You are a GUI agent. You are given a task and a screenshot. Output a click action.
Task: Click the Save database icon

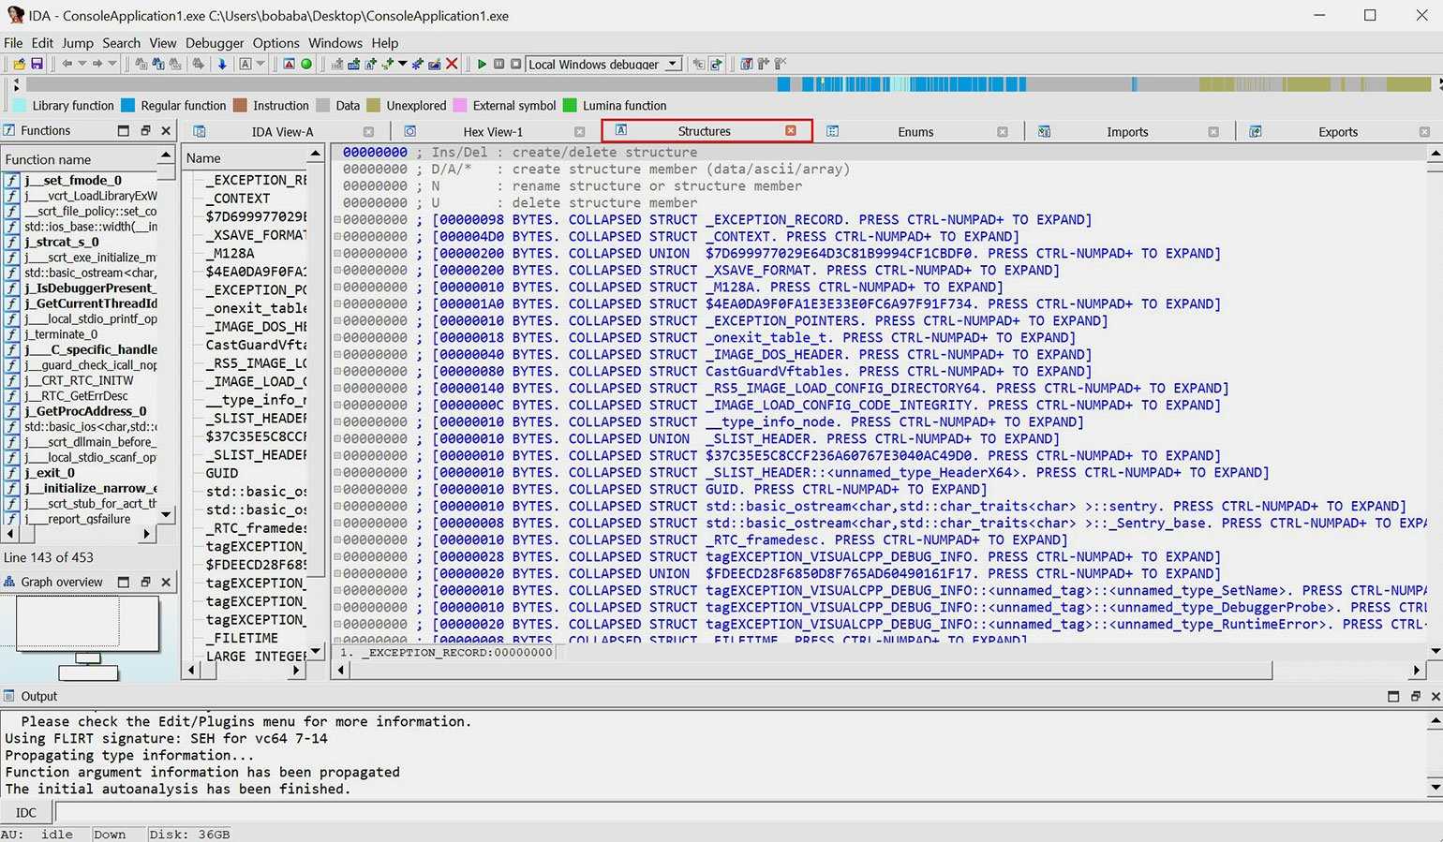pyautogui.click(x=37, y=64)
